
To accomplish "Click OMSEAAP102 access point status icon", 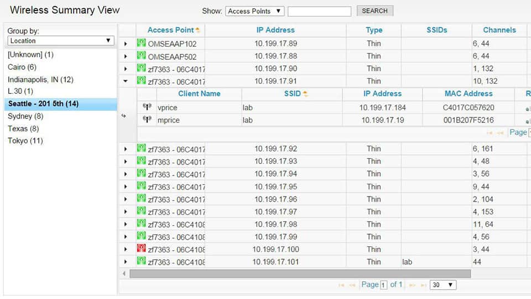I will point(141,43).
